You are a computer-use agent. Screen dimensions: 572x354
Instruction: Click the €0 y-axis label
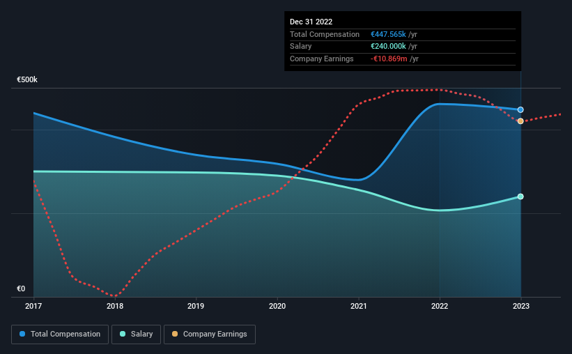[21, 288]
